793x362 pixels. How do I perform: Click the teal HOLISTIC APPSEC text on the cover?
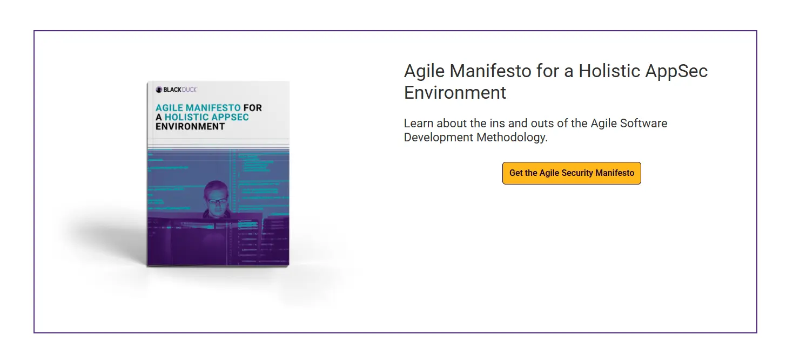[207, 117]
